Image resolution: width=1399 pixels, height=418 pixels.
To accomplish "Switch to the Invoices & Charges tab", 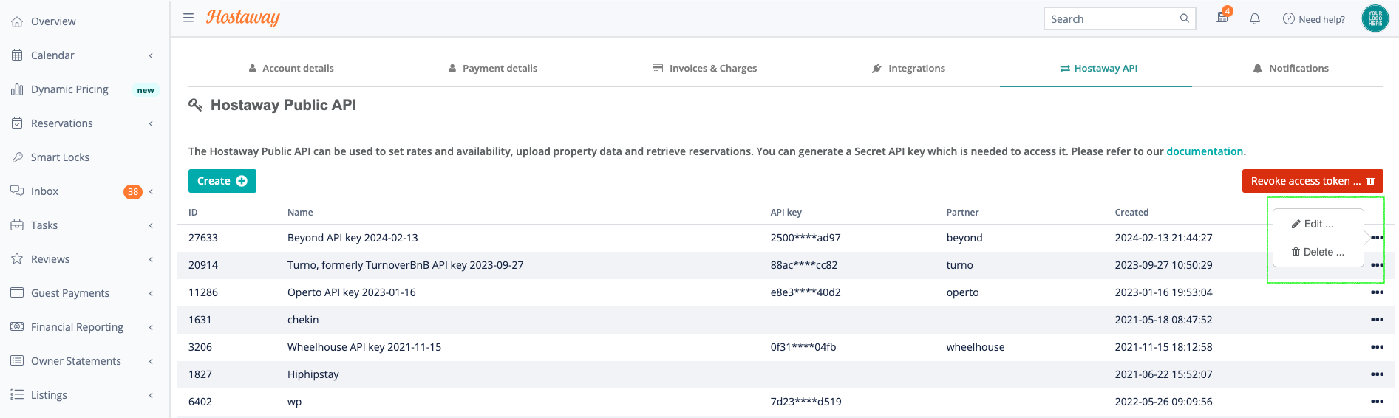I will (x=705, y=69).
